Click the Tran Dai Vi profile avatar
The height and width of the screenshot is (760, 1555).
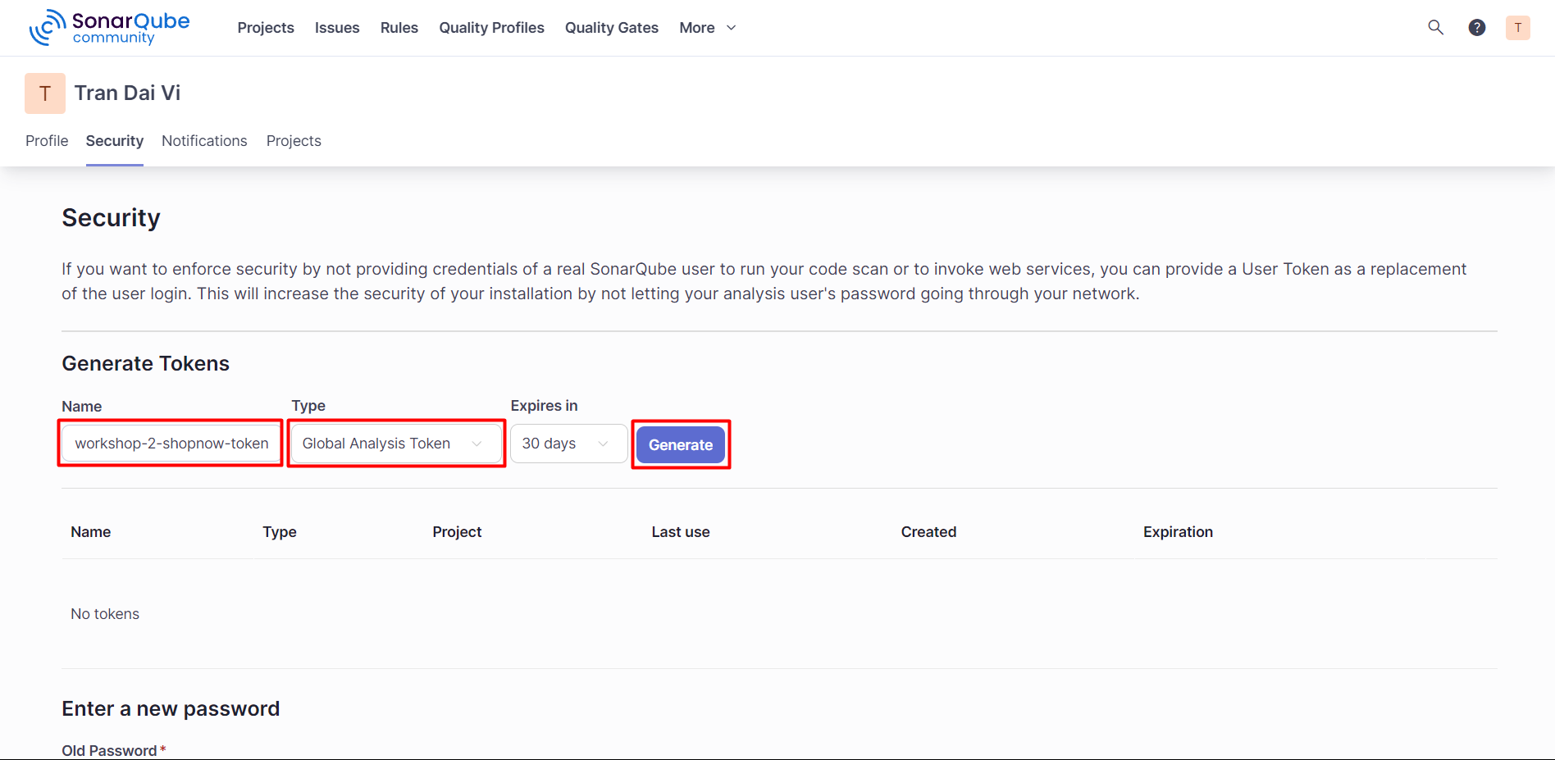(44, 93)
